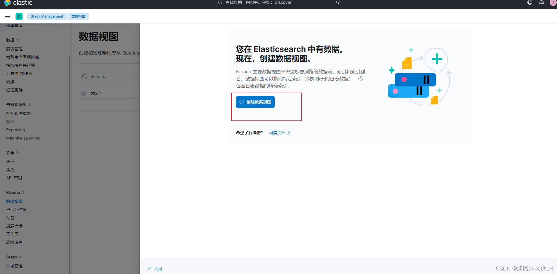Click the 创建数据视图 button

pos(255,102)
